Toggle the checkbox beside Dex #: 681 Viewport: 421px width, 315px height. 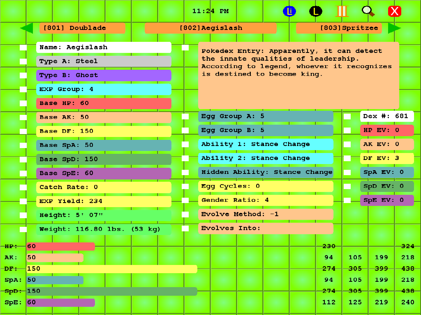coord(347,116)
